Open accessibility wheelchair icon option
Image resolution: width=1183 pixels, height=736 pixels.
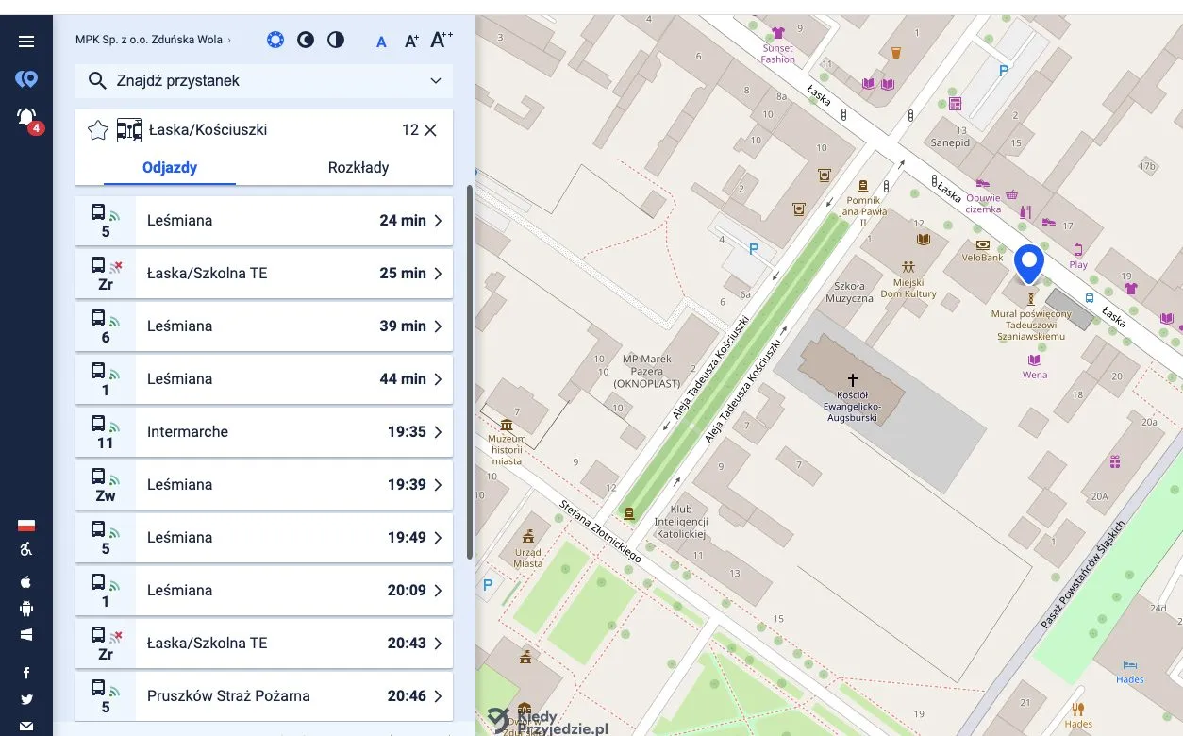(26, 550)
